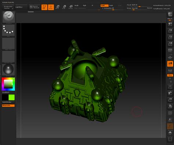Click the right-shelf Rotate view icon
Image resolution: width=174 pixels, height=145 pixels.
170,106
